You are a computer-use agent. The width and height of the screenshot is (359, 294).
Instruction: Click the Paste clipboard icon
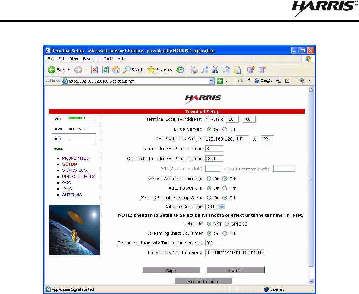click(237, 70)
